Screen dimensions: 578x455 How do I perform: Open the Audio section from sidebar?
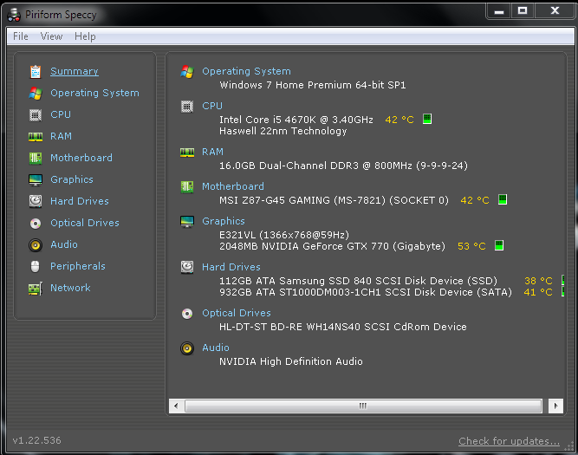coord(64,244)
